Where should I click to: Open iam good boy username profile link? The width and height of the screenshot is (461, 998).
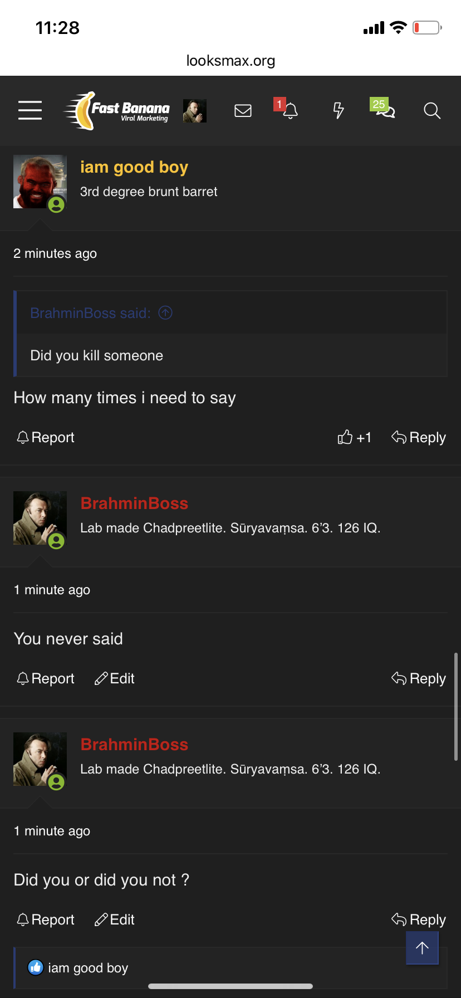click(134, 167)
